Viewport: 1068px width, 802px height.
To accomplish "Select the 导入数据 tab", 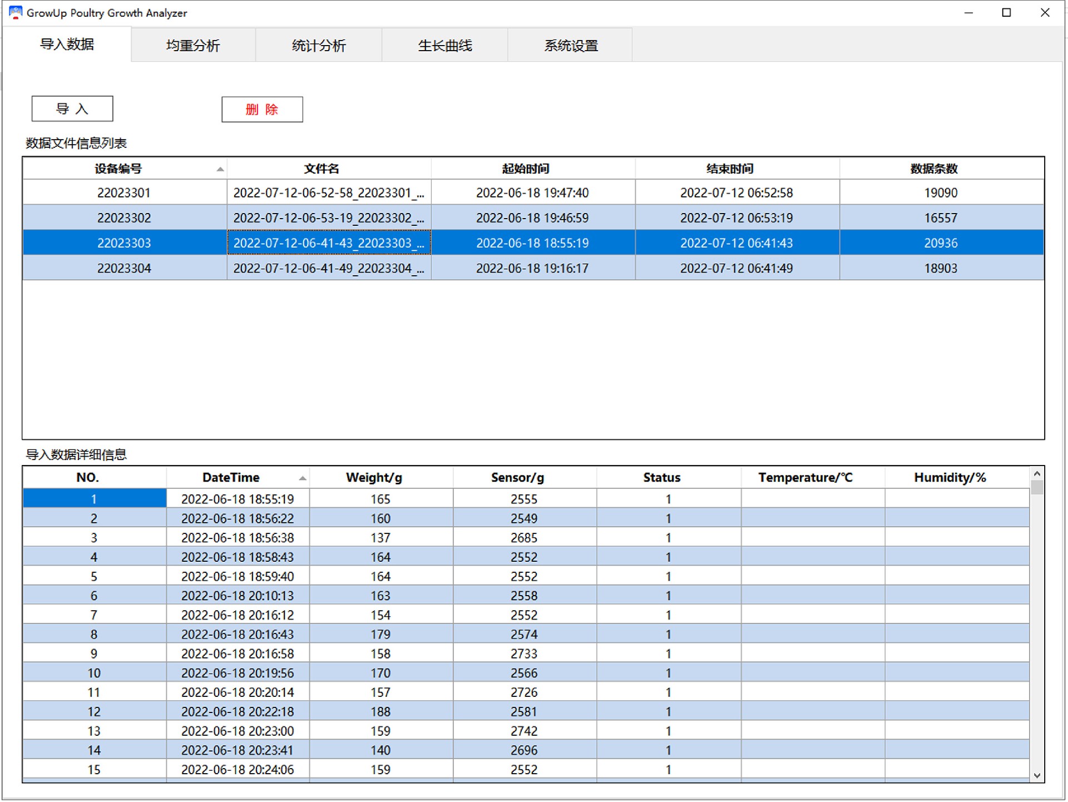I will tap(67, 44).
